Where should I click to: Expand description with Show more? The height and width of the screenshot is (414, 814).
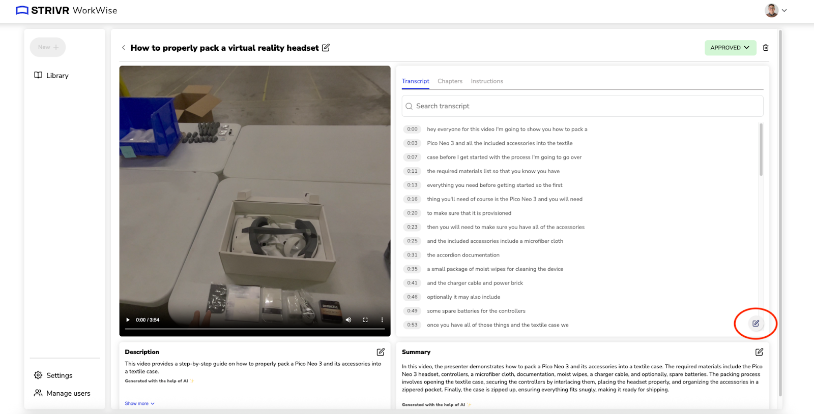click(139, 403)
